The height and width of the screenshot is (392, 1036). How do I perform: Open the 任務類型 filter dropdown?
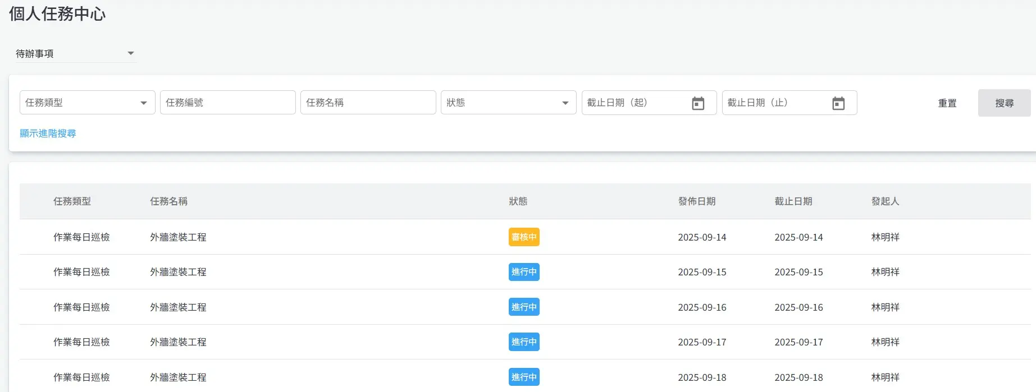point(87,103)
